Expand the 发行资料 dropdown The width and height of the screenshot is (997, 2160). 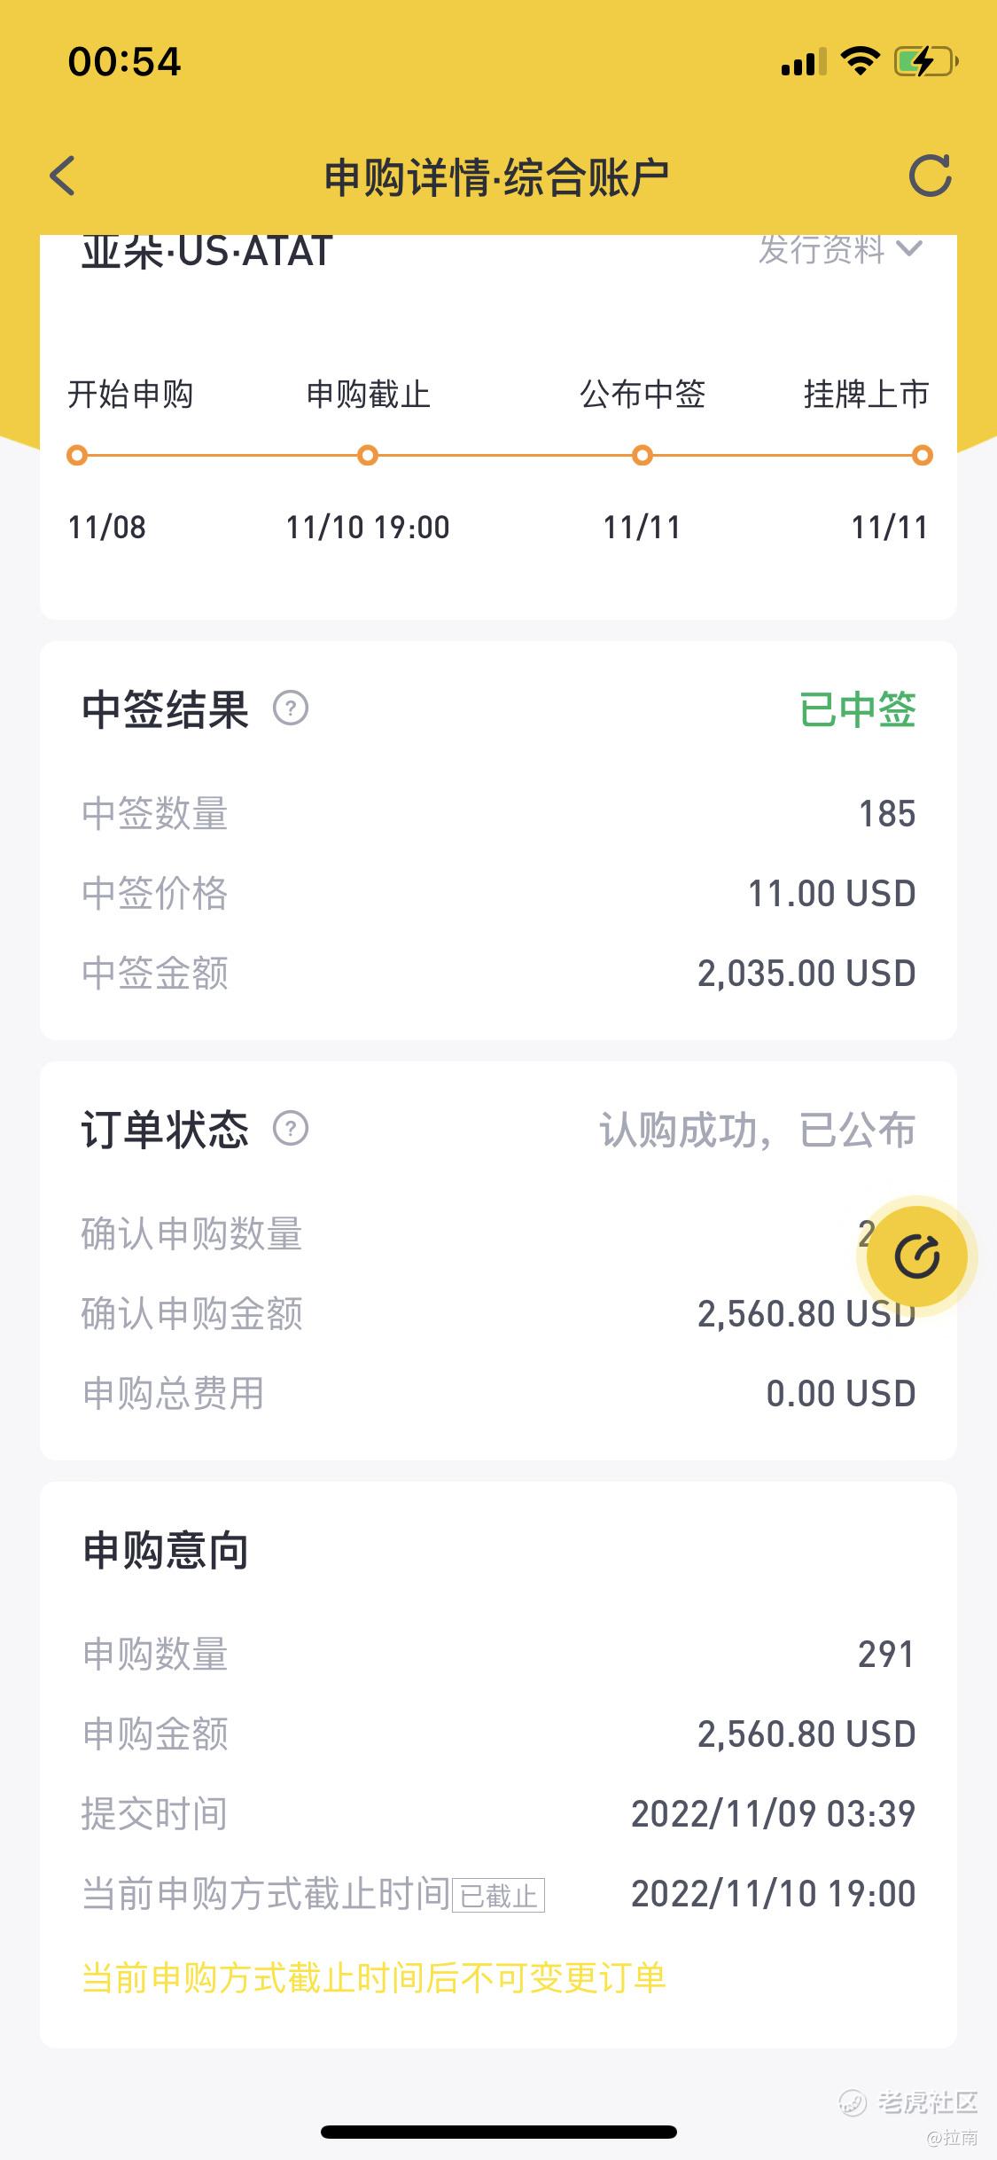click(822, 250)
